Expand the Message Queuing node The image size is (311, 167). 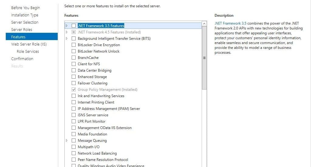(67, 140)
